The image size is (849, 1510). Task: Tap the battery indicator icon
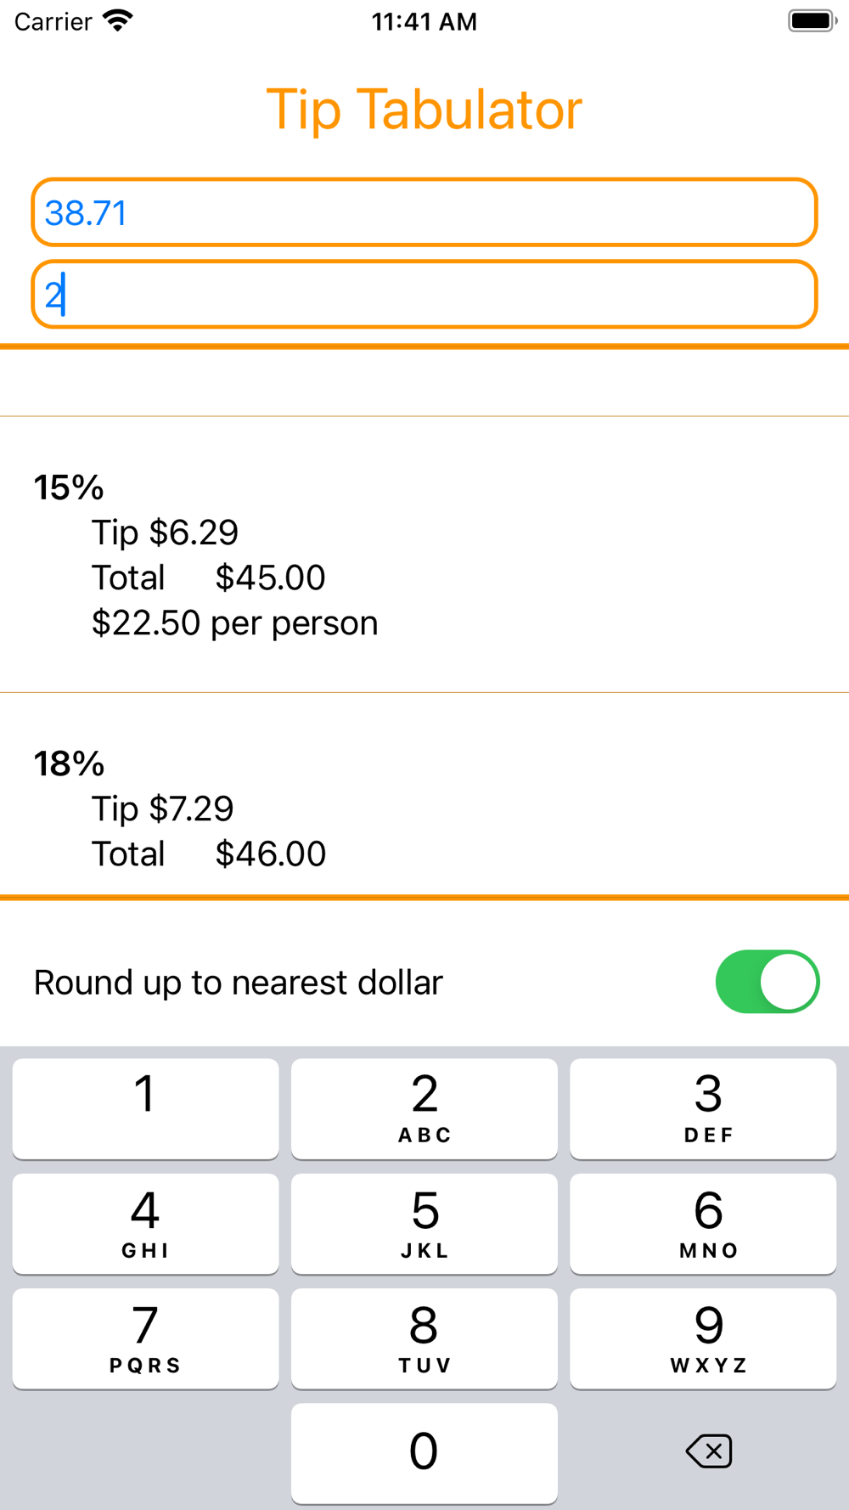812,20
